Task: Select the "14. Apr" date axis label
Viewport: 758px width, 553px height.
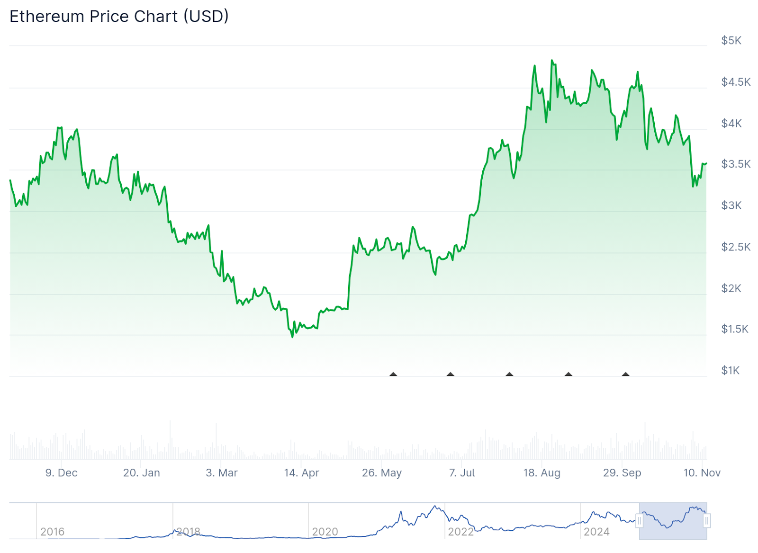Action: pyautogui.click(x=302, y=473)
